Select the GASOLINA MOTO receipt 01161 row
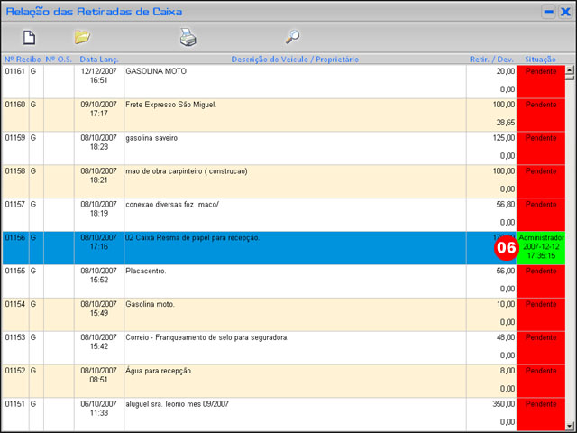This screenshot has width=577, height=433. pyautogui.click(x=270, y=80)
